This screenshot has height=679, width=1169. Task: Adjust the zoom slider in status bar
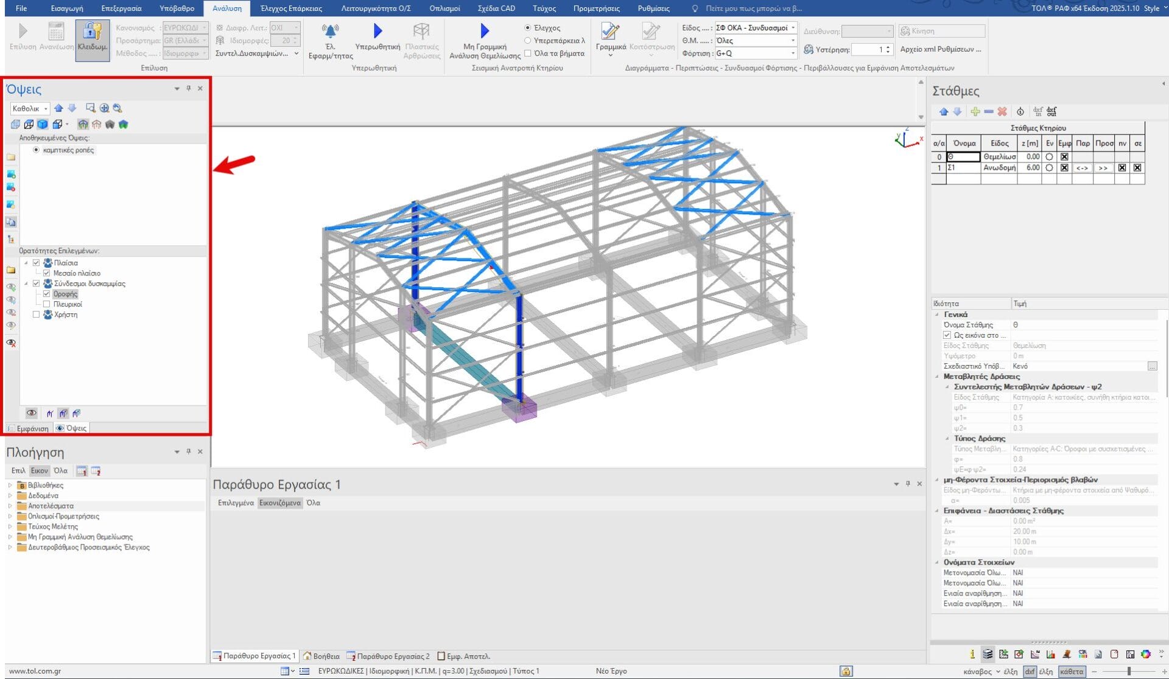tap(1129, 671)
